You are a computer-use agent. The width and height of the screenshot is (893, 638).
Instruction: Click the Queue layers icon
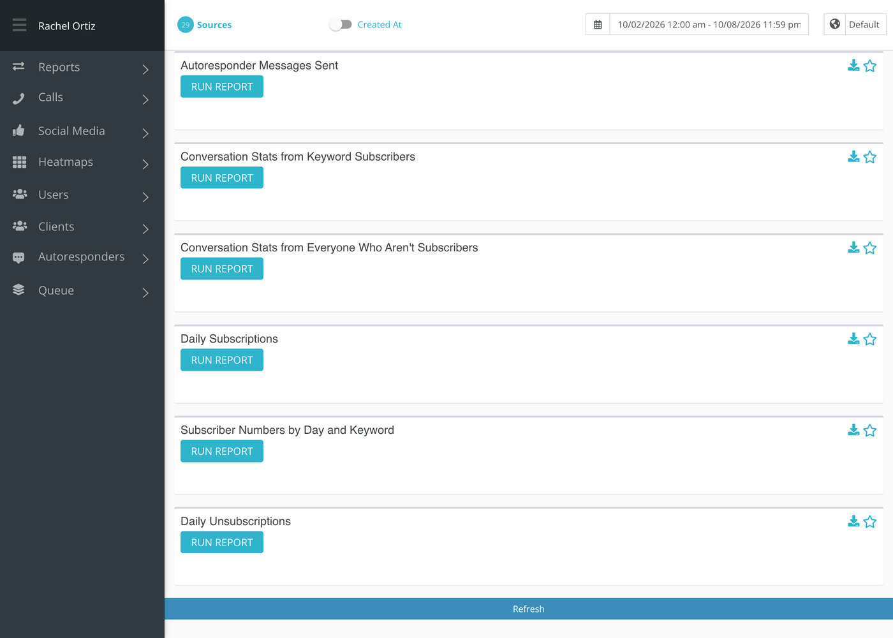[x=18, y=290]
